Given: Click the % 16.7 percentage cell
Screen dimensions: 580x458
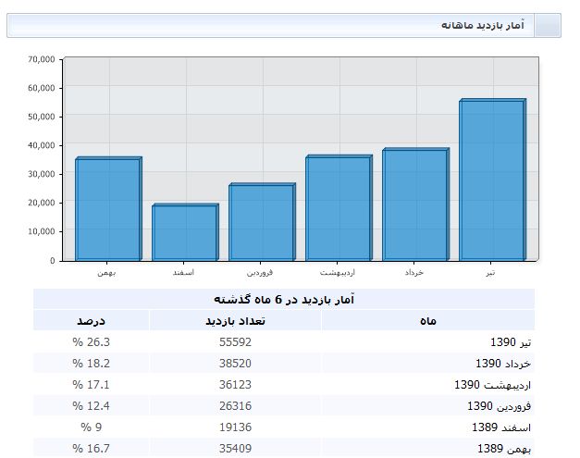Looking at the screenshot, I should pyautogui.click(x=91, y=449).
